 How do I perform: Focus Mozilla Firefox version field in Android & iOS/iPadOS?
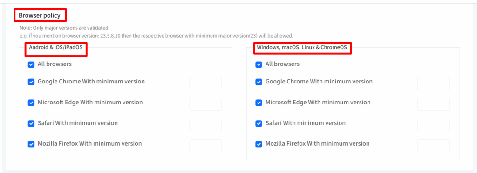205,146
